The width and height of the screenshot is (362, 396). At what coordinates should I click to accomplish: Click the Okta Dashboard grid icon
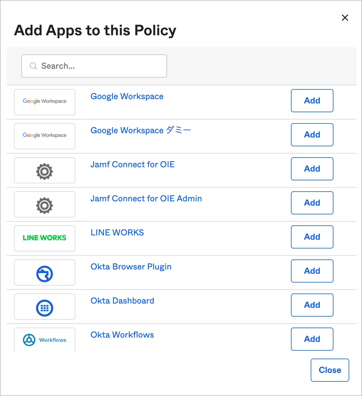click(45, 308)
